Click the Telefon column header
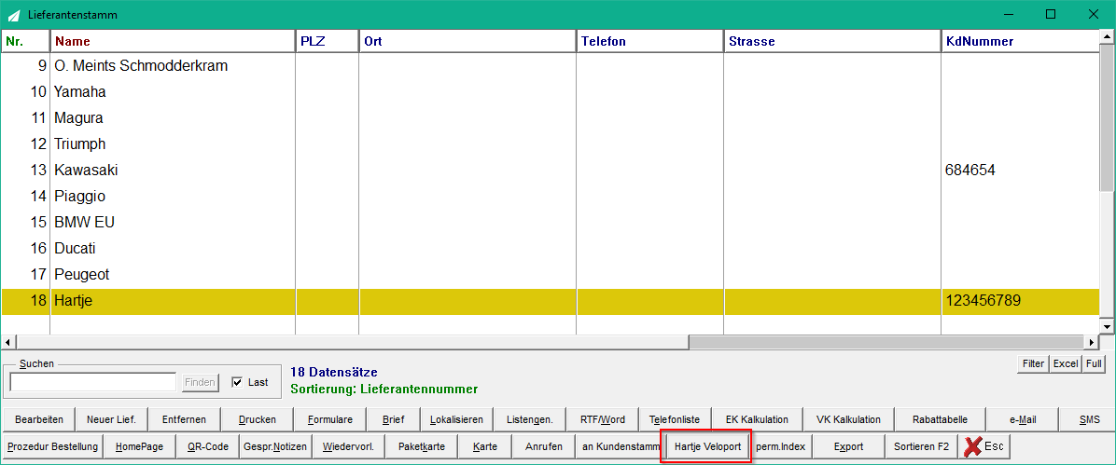This screenshot has height=465, width=1116. 650,41
